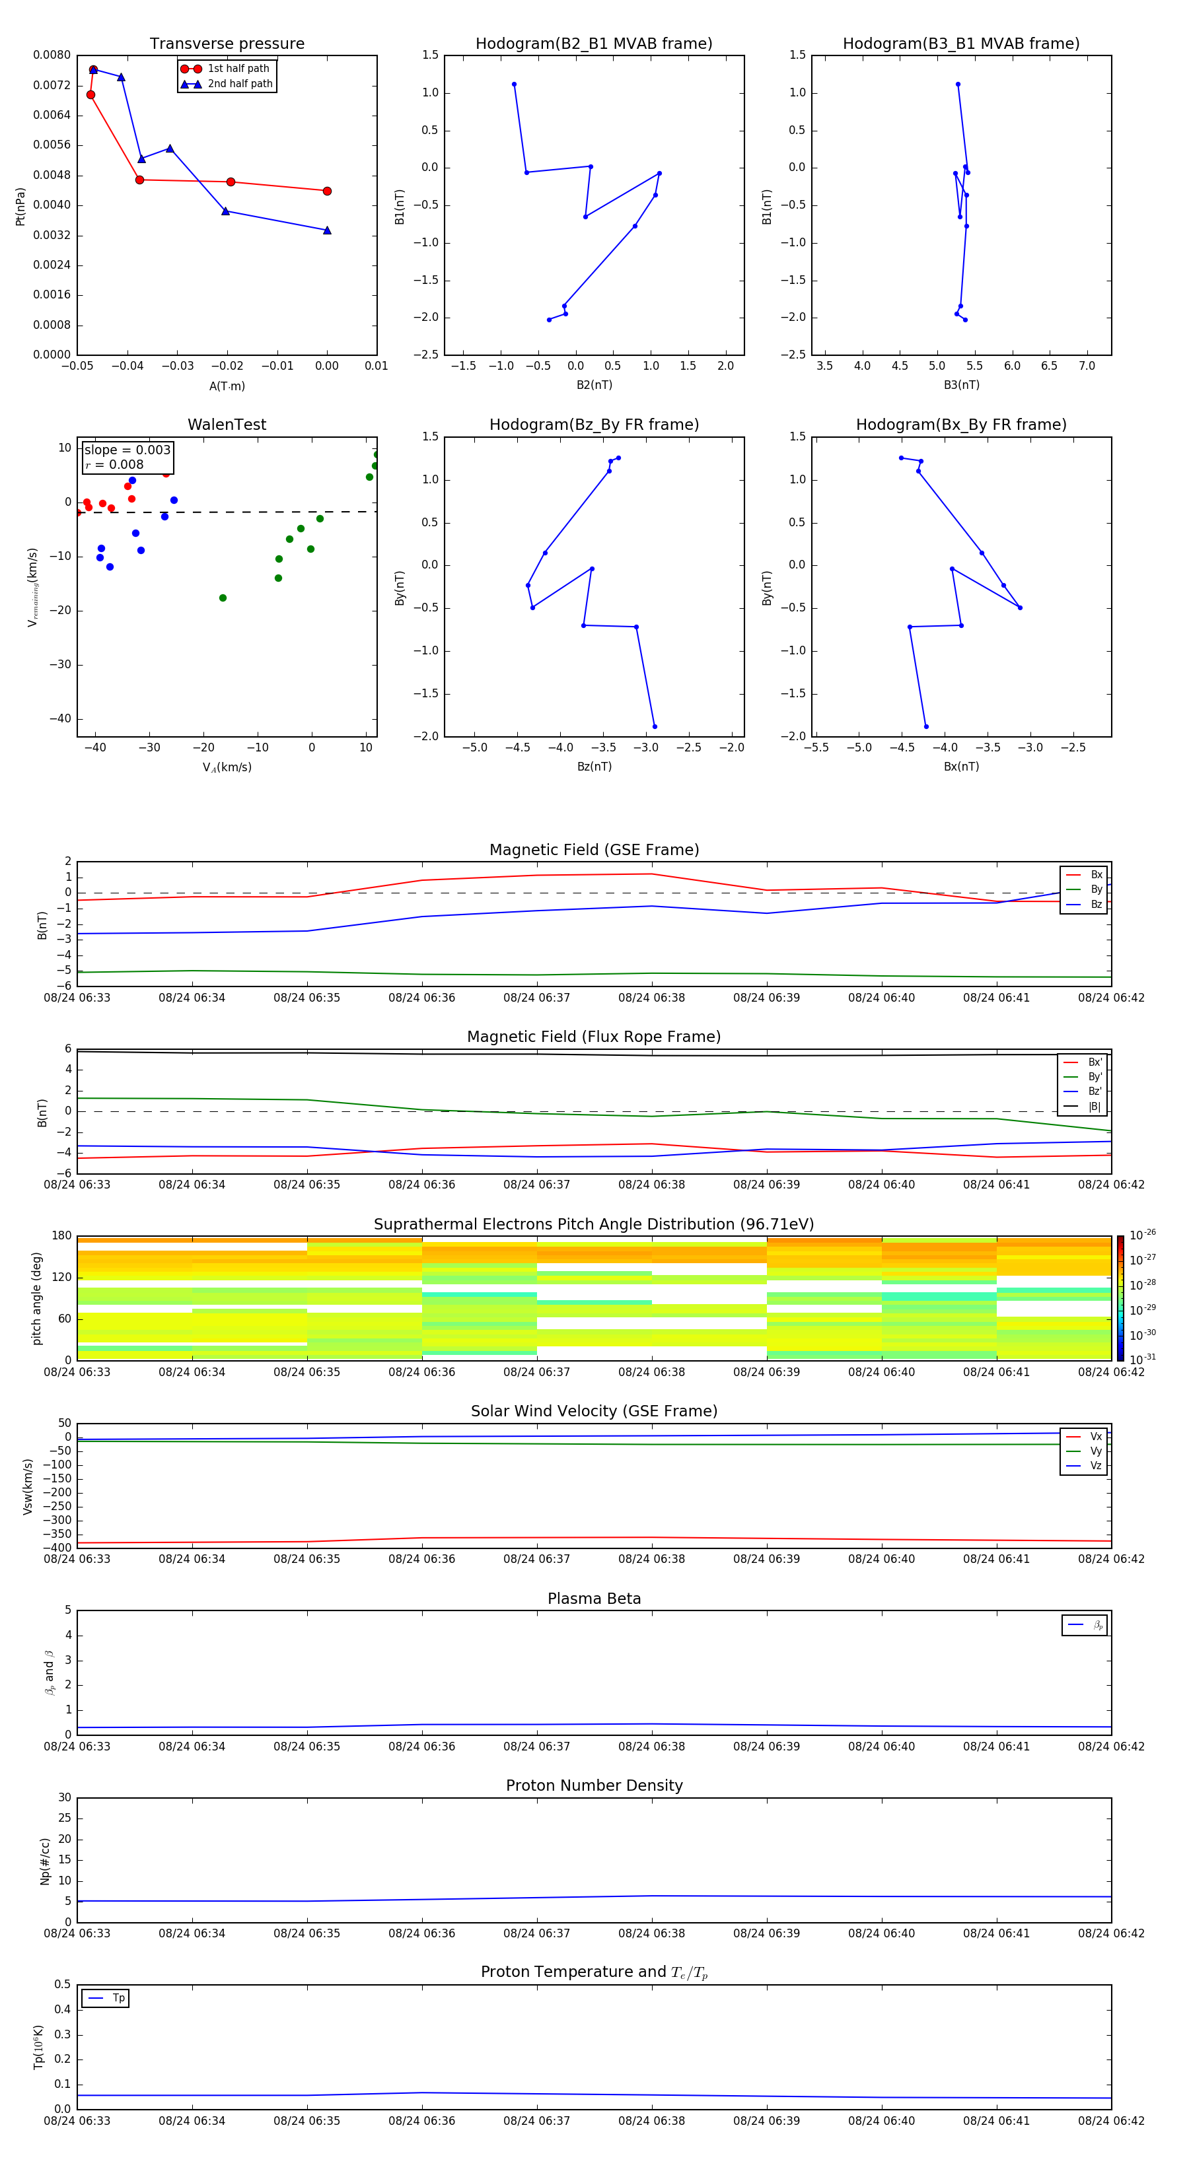
Task: Click the '08/24 06:38' tick under GSE magnetic field plot
Action: tap(651, 998)
